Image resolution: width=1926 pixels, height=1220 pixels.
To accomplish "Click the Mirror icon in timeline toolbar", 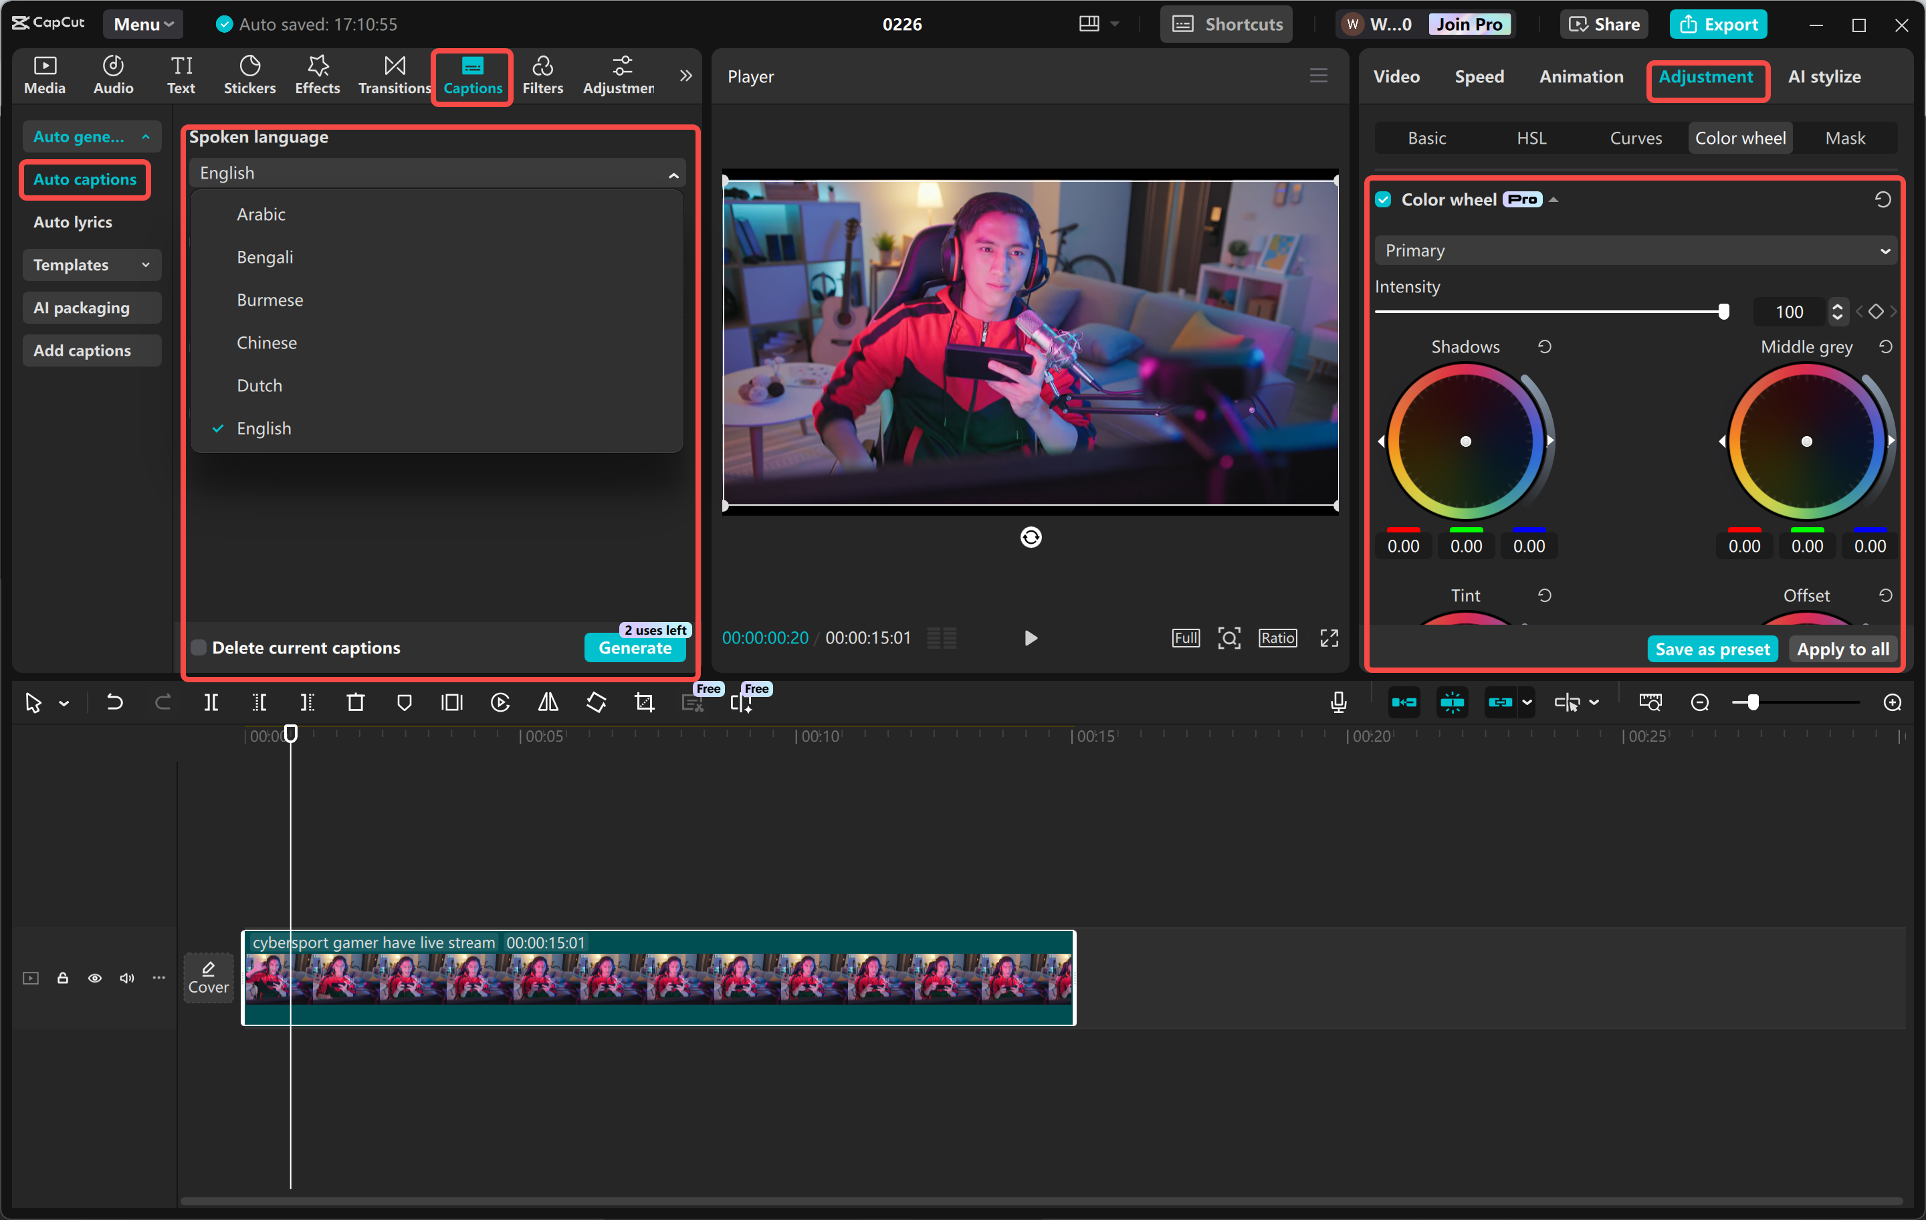I will 548,702.
